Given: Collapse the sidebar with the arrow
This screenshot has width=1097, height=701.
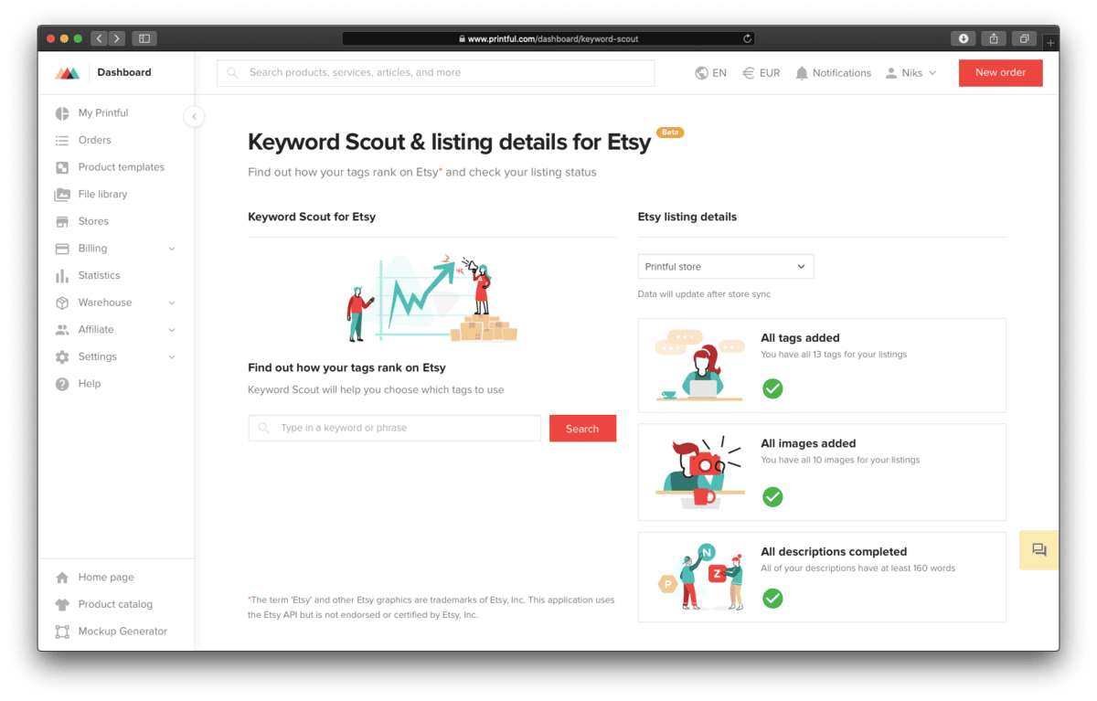Looking at the screenshot, I should tap(194, 116).
